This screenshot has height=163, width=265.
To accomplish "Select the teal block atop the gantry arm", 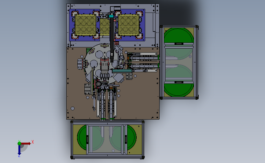I will [x=111, y=16].
